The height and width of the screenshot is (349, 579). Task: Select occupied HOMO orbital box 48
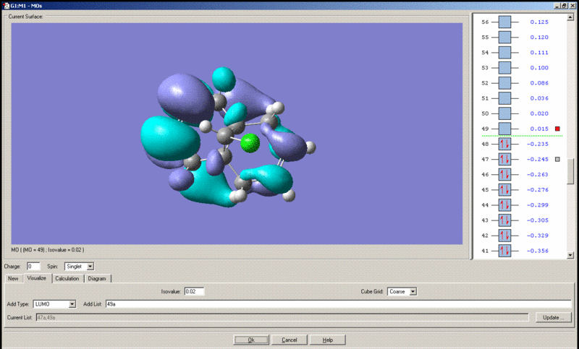[x=504, y=144]
